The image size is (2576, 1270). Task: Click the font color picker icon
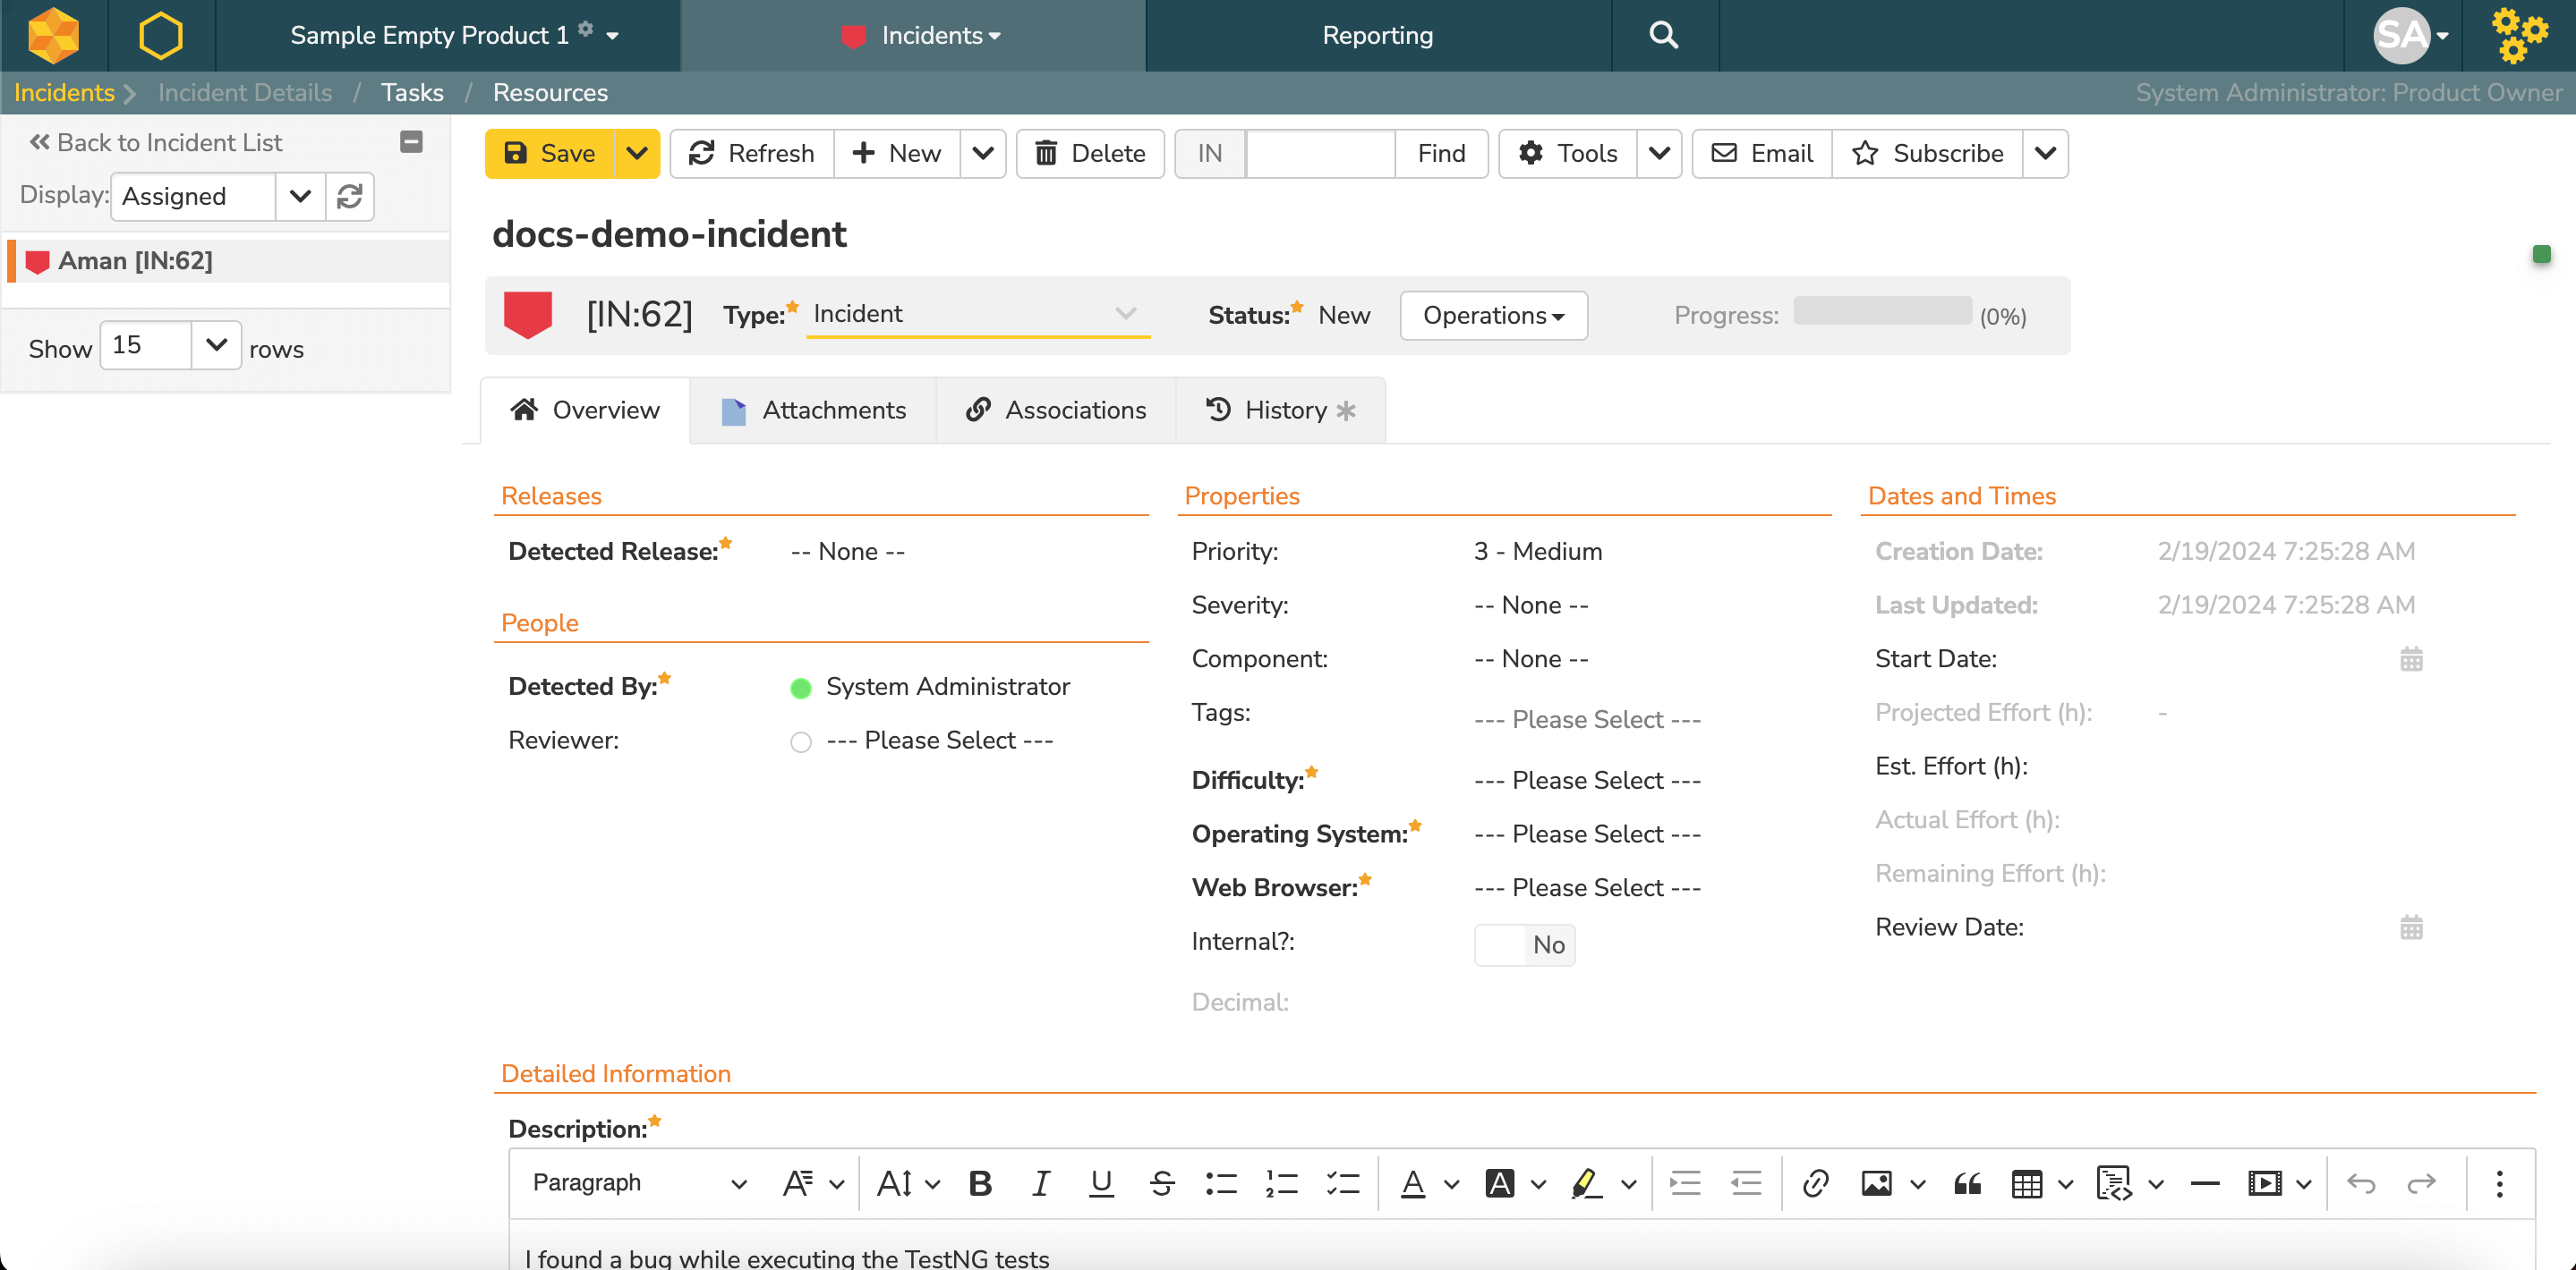coord(1412,1183)
